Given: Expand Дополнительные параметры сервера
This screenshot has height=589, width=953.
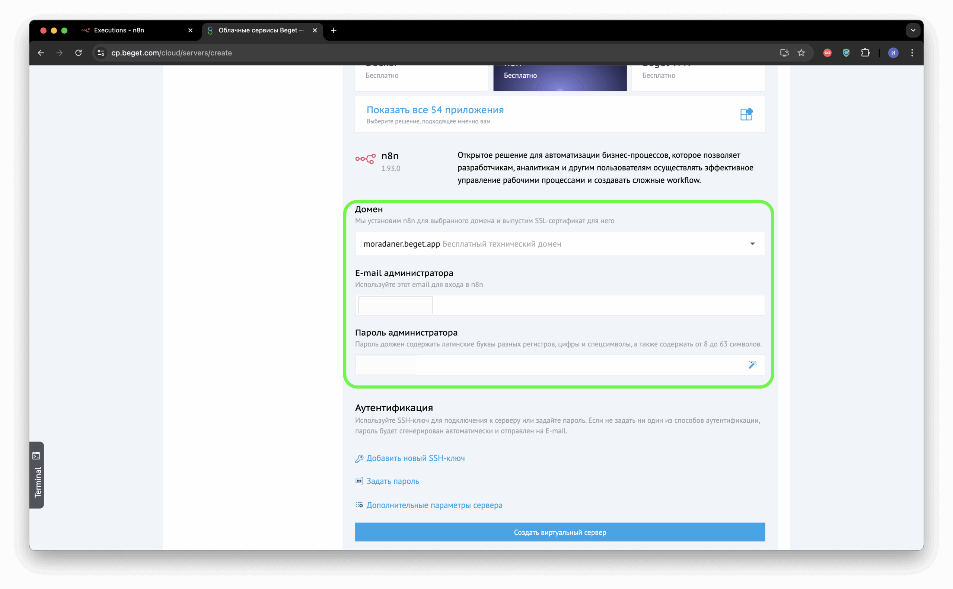Looking at the screenshot, I should pyautogui.click(x=434, y=505).
